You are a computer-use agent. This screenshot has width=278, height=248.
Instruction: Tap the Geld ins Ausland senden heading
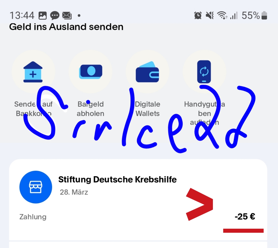click(x=66, y=27)
